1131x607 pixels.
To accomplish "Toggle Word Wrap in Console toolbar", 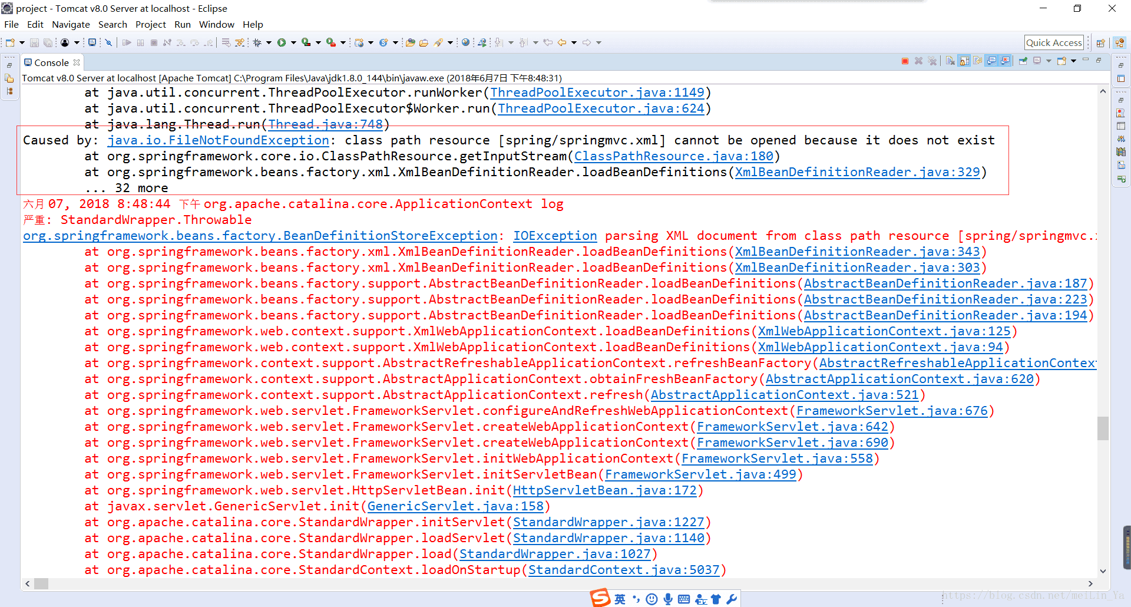I will click(978, 61).
